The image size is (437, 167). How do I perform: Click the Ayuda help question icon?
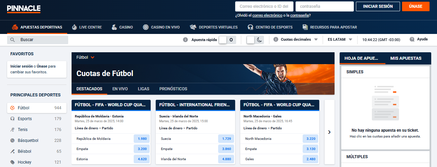click(412, 39)
